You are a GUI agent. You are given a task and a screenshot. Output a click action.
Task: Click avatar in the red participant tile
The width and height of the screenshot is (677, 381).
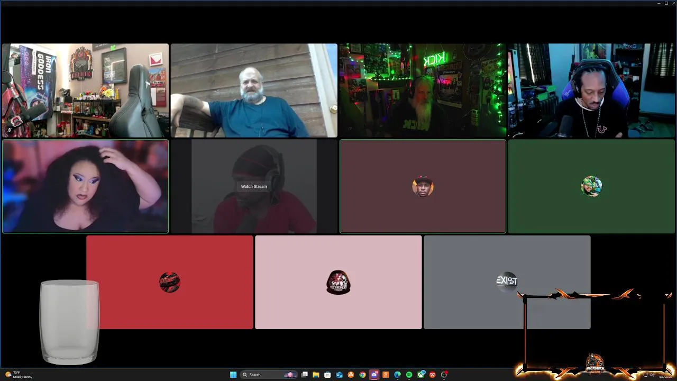click(x=169, y=283)
